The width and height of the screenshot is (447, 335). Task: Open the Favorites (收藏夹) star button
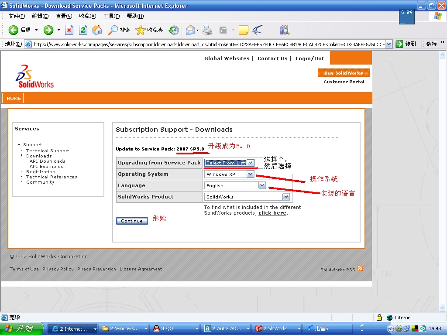click(x=149, y=30)
